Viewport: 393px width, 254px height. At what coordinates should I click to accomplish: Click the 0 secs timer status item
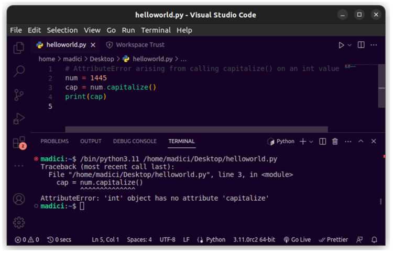coord(59,240)
